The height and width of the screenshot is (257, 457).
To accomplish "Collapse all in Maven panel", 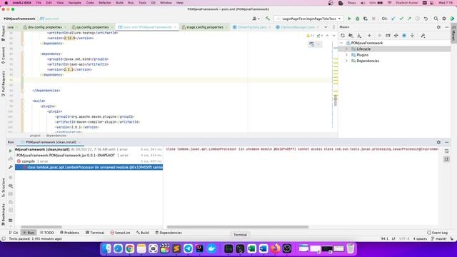I will 413,36.
